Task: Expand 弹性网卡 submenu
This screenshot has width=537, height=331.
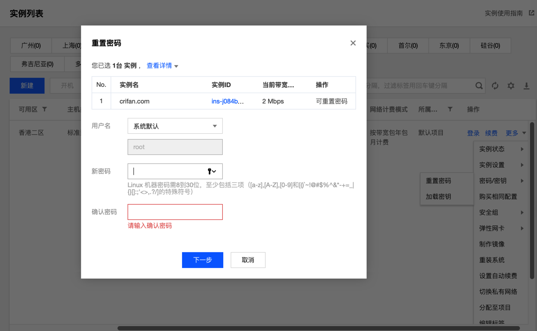Action: click(x=502, y=228)
